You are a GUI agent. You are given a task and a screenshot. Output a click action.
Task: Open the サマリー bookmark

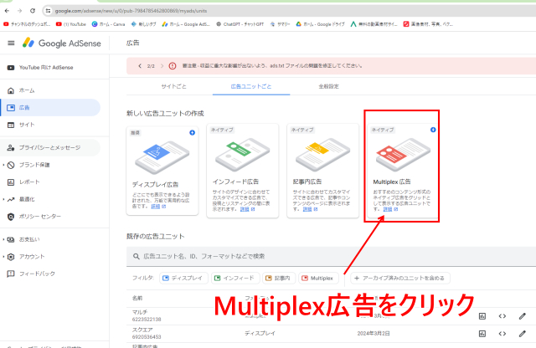[280, 24]
